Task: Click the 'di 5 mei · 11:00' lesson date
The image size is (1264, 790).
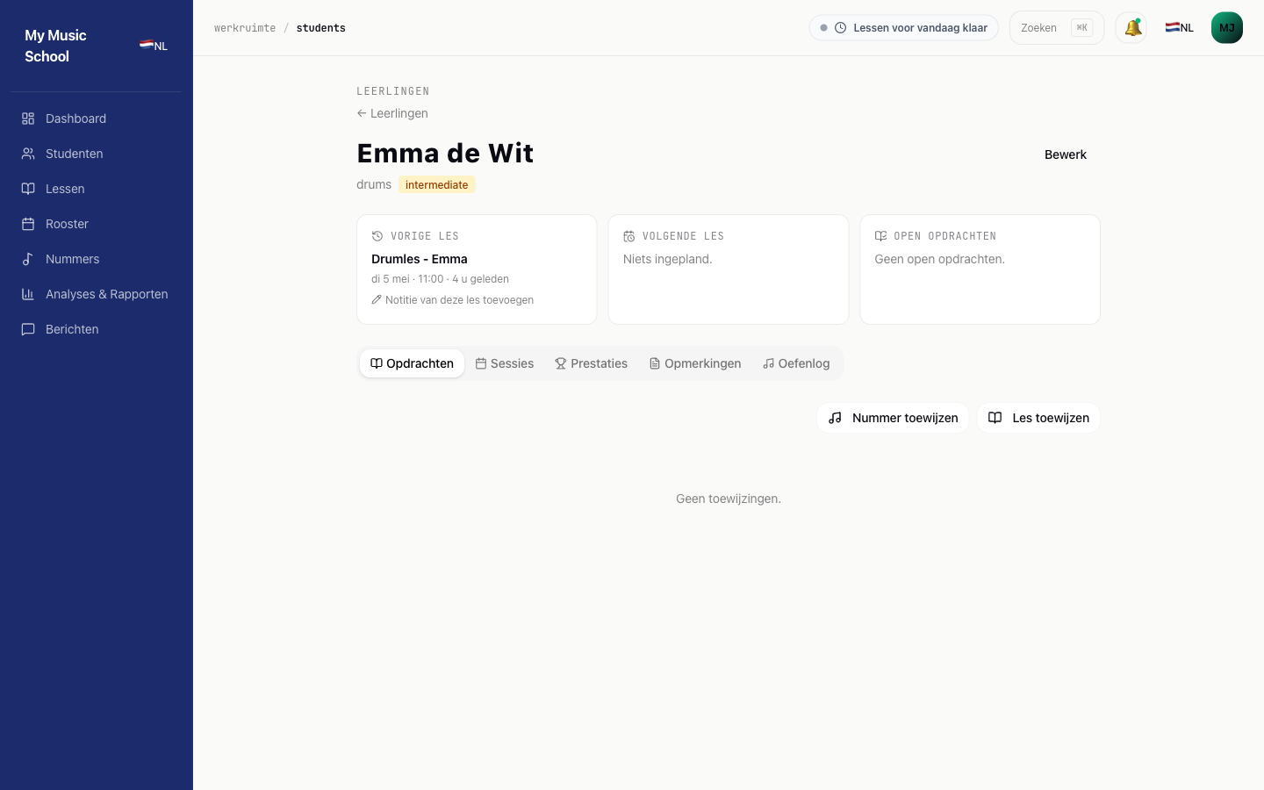Action: [407, 279]
